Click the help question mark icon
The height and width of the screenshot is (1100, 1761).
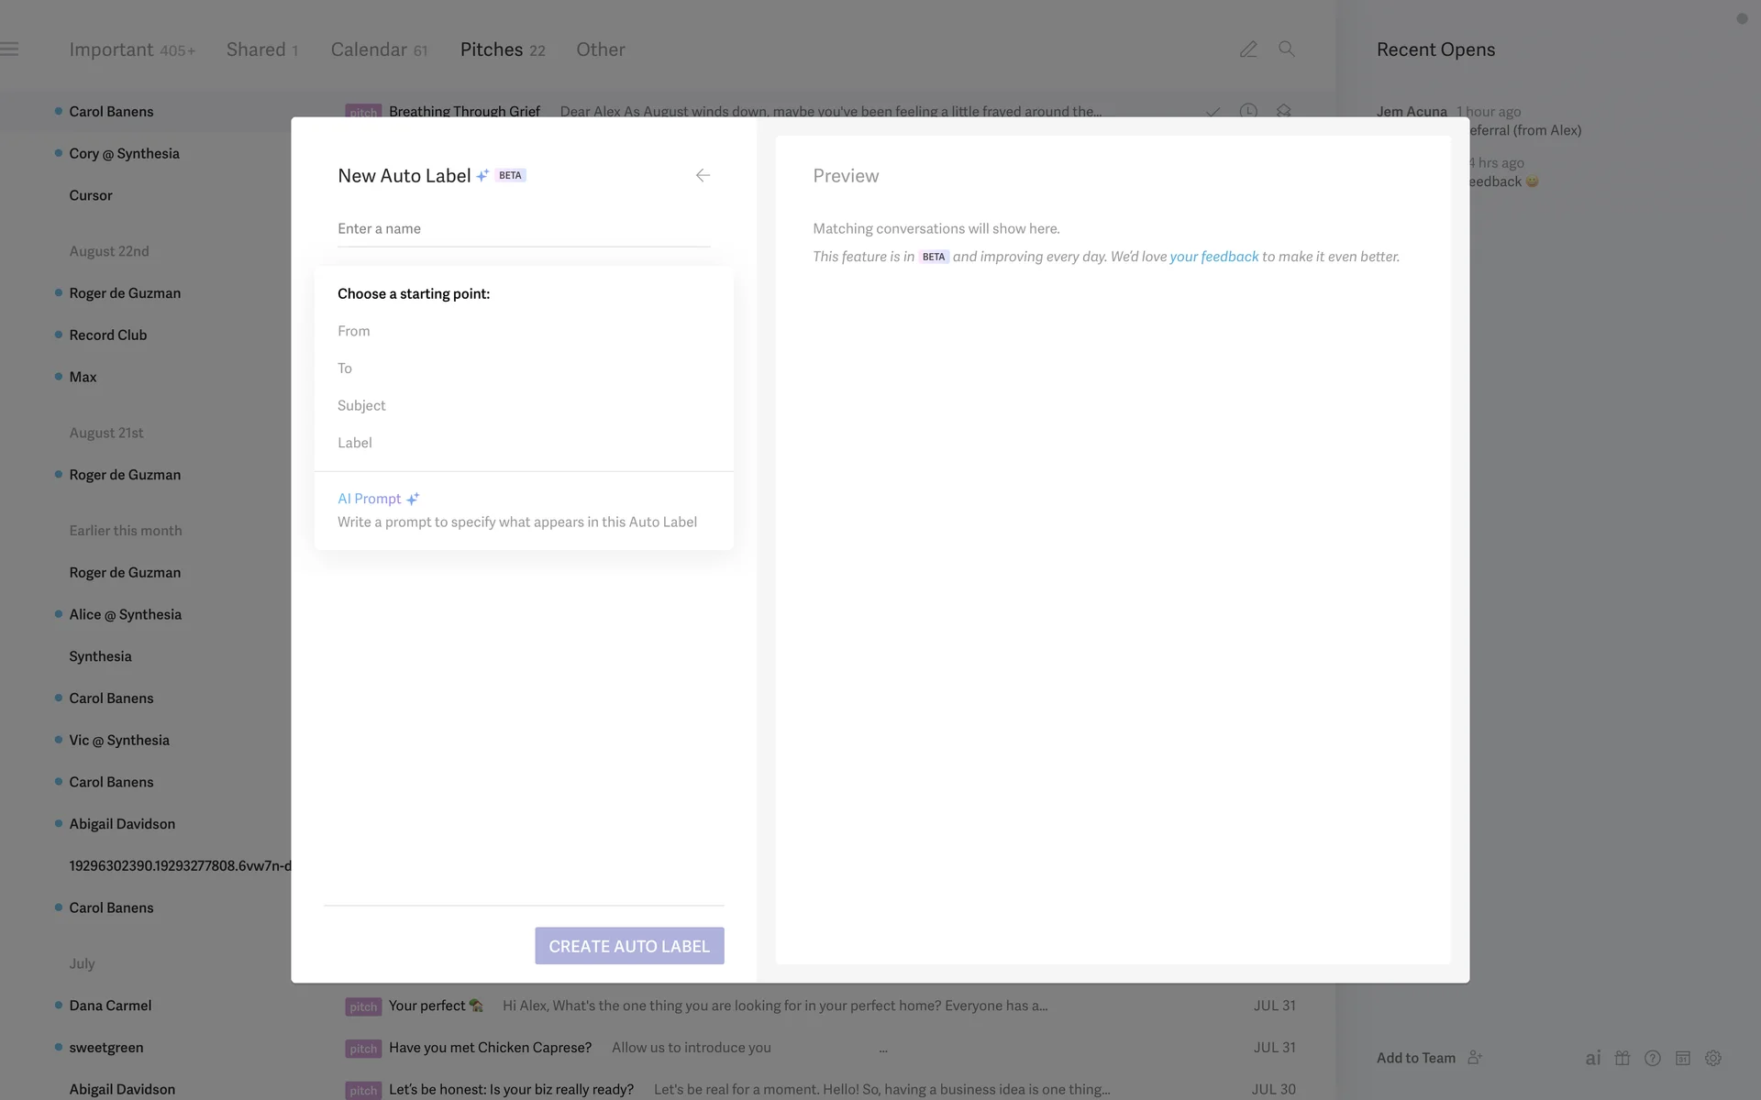click(1653, 1058)
